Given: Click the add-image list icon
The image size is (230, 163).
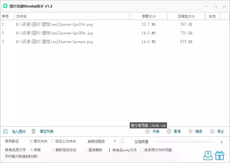Looking at the screenshot, I should pyautogui.click(x=5, y=132).
